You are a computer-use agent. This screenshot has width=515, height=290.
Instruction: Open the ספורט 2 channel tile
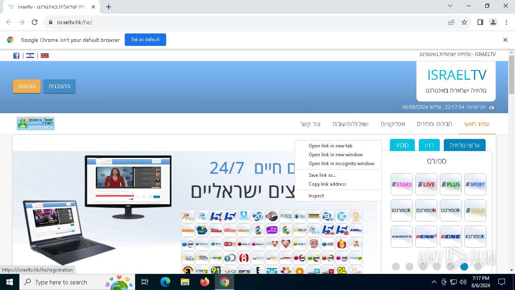click(x=426, y=211)
